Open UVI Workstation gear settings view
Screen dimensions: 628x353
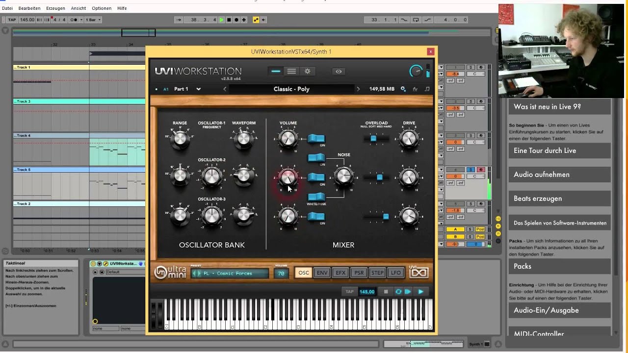(308, 72)
